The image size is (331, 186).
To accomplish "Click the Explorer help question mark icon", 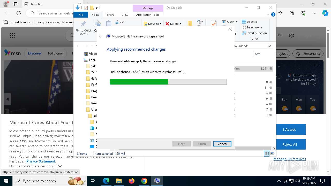I will click(x=273, y=15).
